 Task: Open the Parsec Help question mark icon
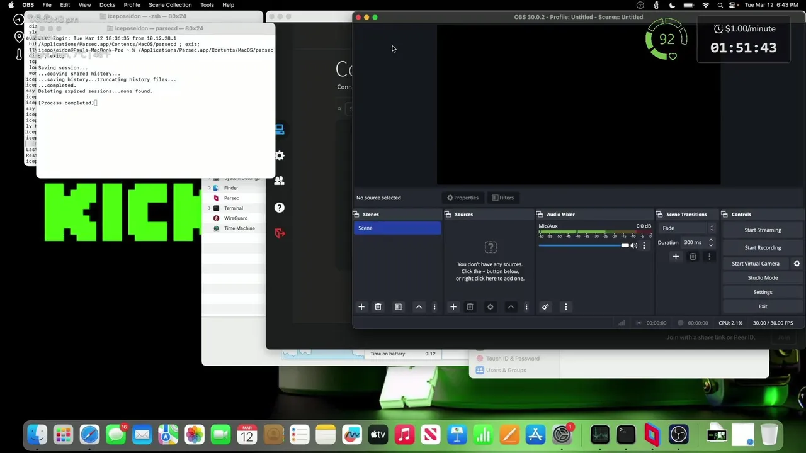pos(280,208)
